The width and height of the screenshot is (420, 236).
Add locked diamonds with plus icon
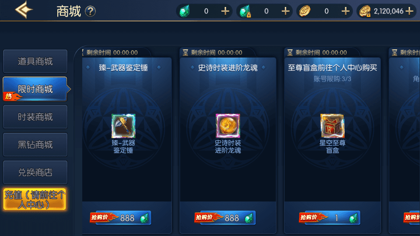point(286,11)
